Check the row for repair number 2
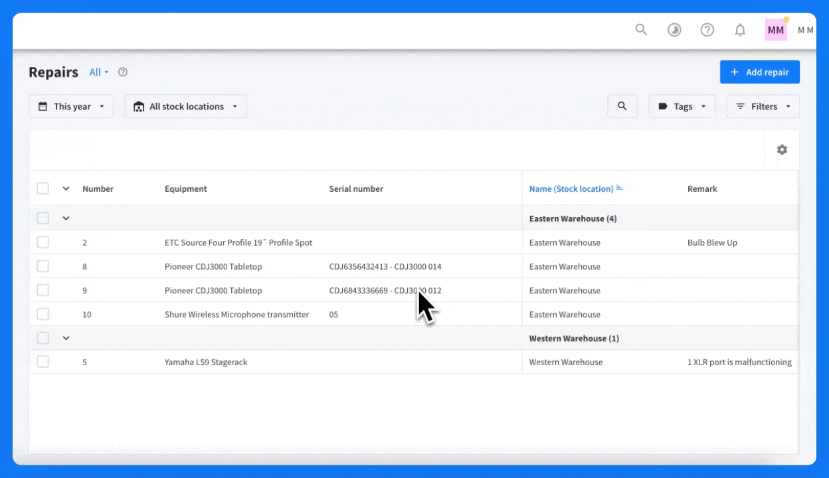829x478 pixels. [43, 242]
